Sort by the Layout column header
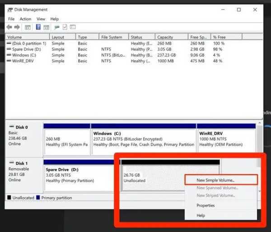 tap(63, 37)
